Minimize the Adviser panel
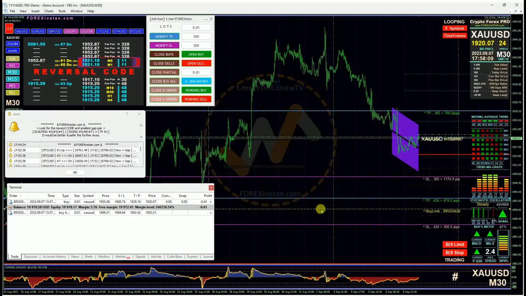The height and width of the screenshot is (296, 526). [x=205, y=19]
